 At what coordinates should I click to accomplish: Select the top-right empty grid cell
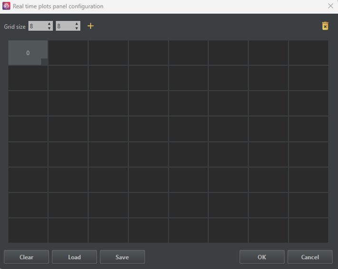click(308, 53)
